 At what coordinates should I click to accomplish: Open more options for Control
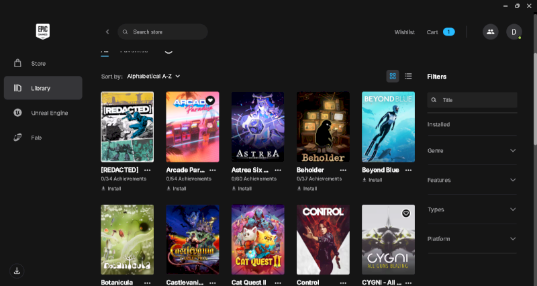tap(343, 283)
